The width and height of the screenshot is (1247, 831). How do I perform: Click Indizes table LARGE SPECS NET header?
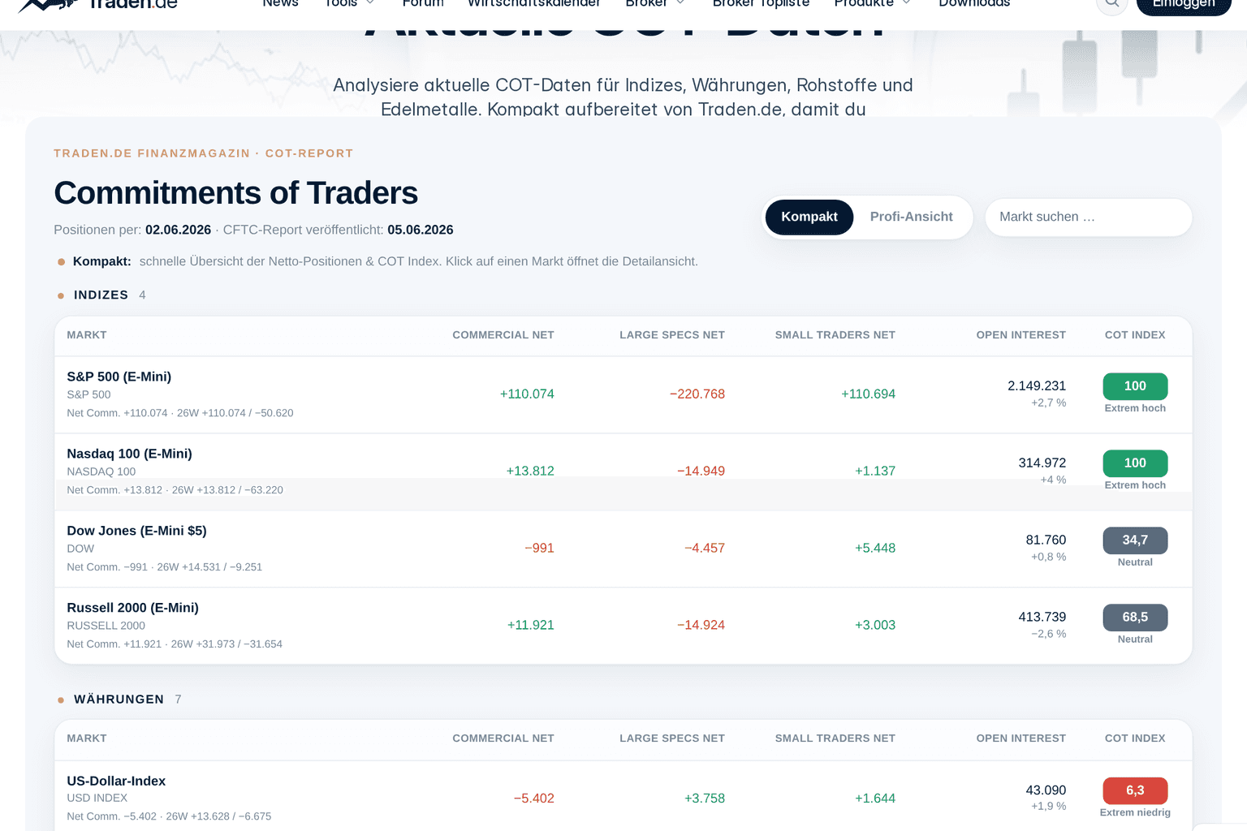[672, 335]
